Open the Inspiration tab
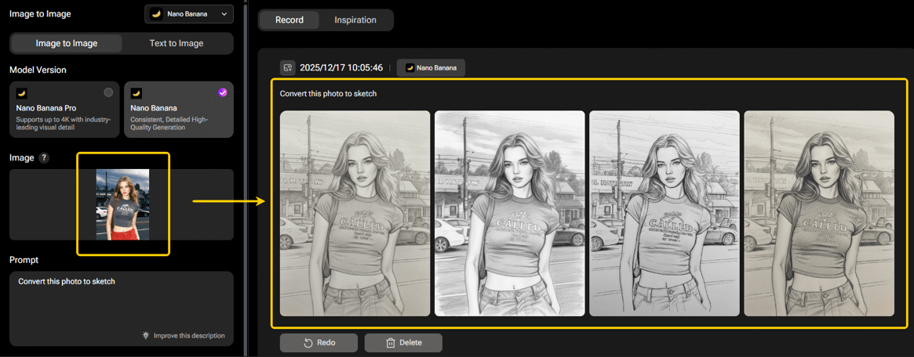 click(x=355, y=20)
